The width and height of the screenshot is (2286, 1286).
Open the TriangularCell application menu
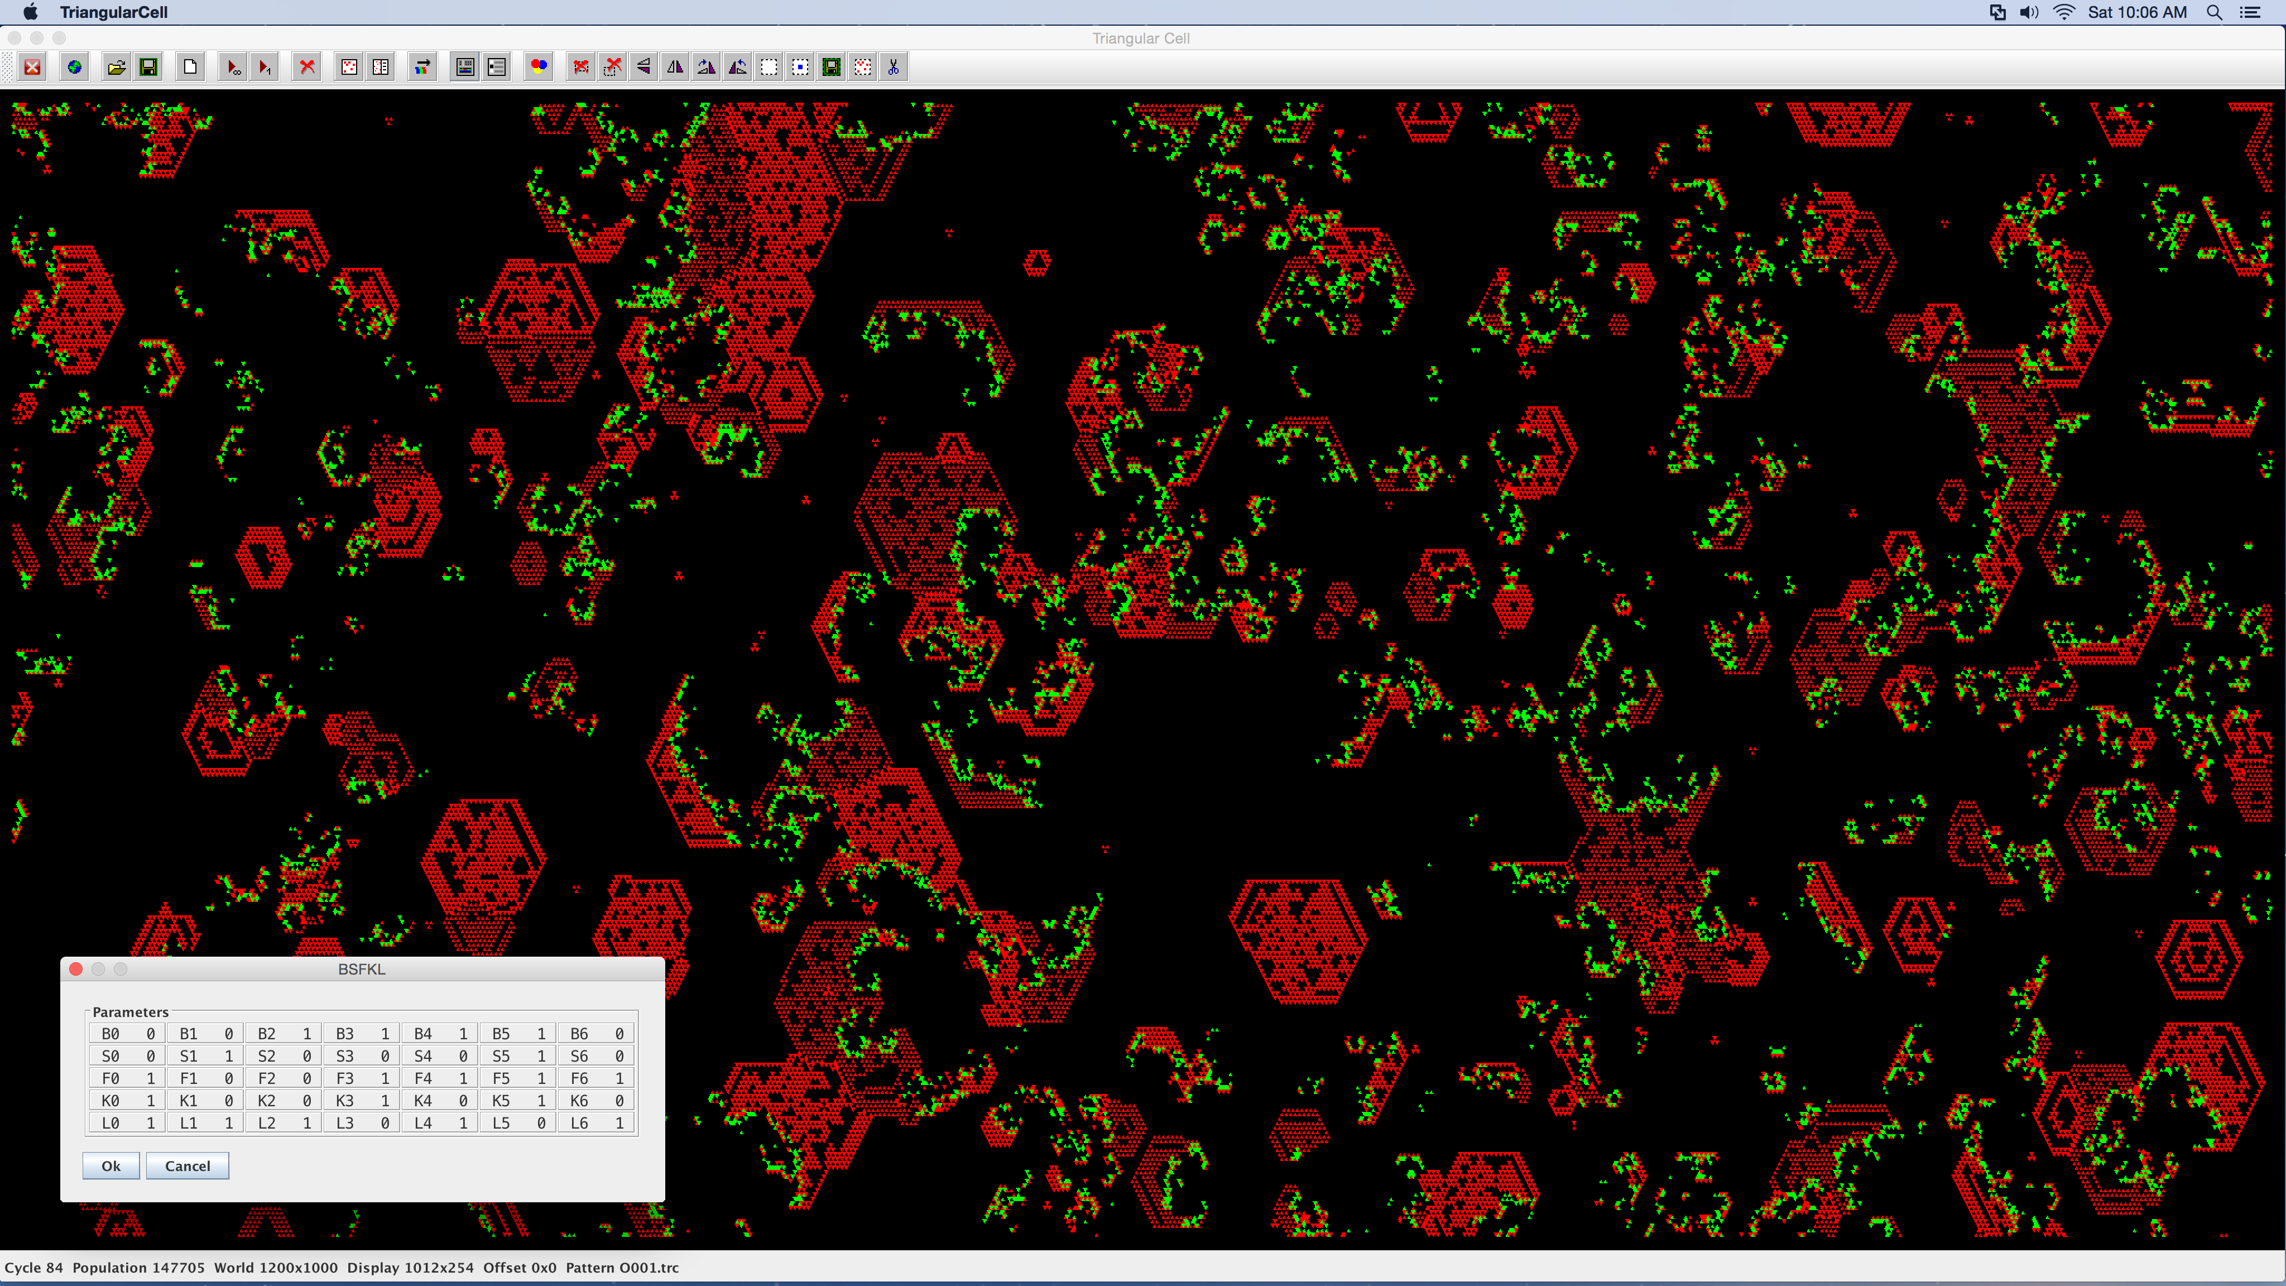click(x=114, y=12)
